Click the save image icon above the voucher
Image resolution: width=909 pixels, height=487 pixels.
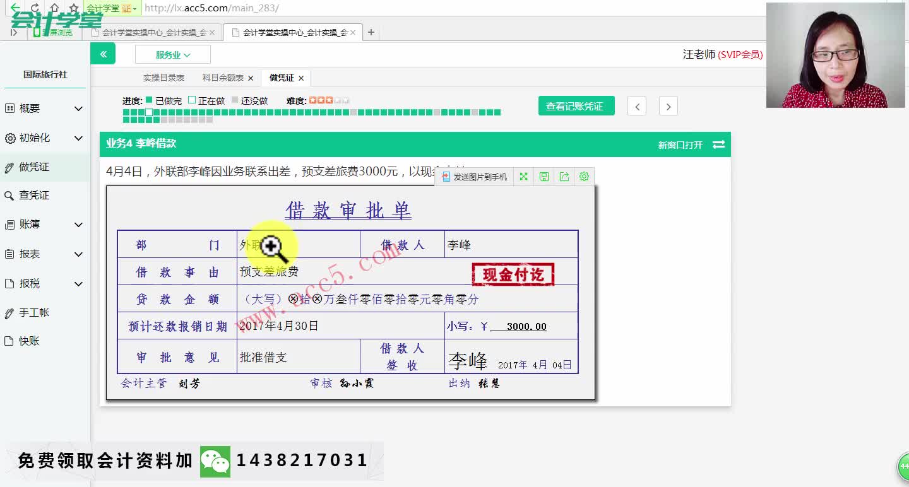(544, 176)
